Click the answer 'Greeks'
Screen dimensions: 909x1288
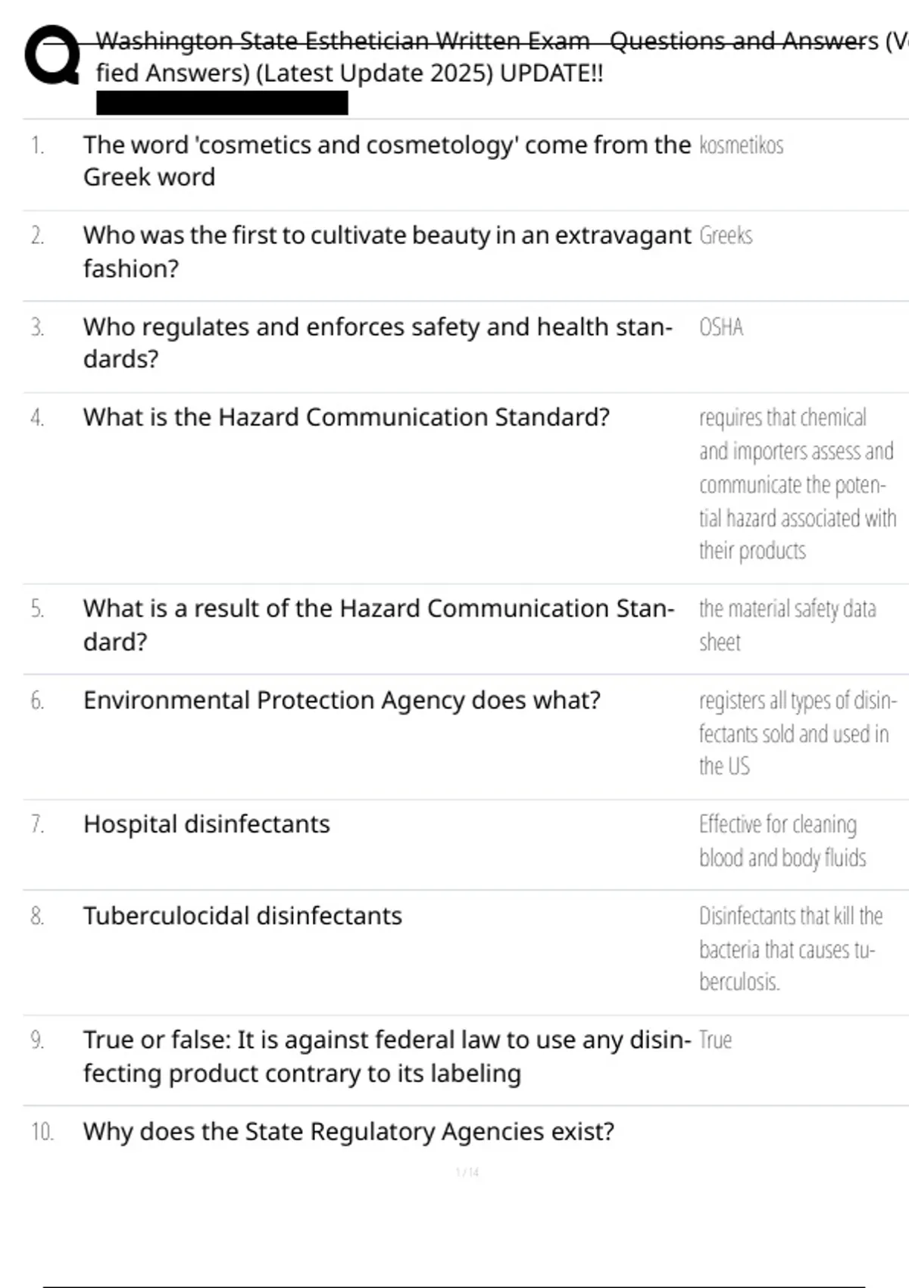(x=726, y=236)
